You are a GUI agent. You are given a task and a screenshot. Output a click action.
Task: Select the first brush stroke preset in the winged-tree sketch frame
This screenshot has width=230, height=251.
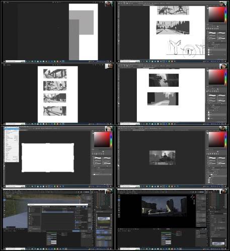pos(212,33)
